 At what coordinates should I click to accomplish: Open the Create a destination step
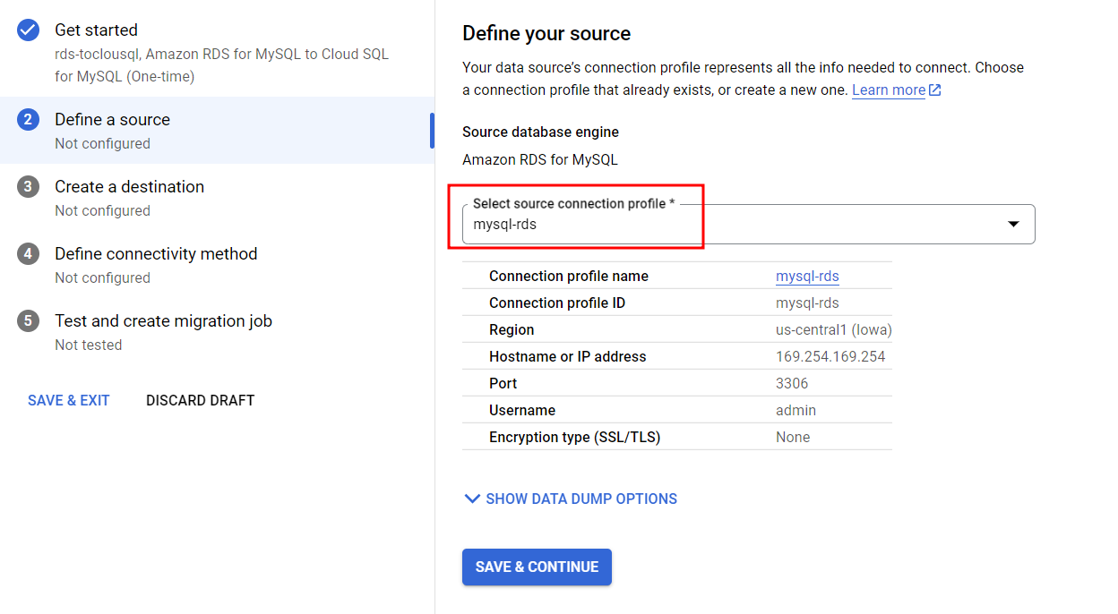[129, 187]
